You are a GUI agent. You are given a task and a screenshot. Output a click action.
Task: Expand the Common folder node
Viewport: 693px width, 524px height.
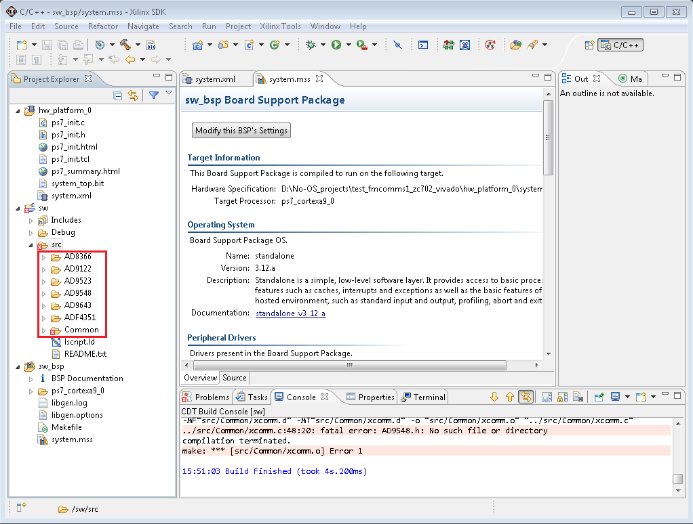(x=44, y=330)
